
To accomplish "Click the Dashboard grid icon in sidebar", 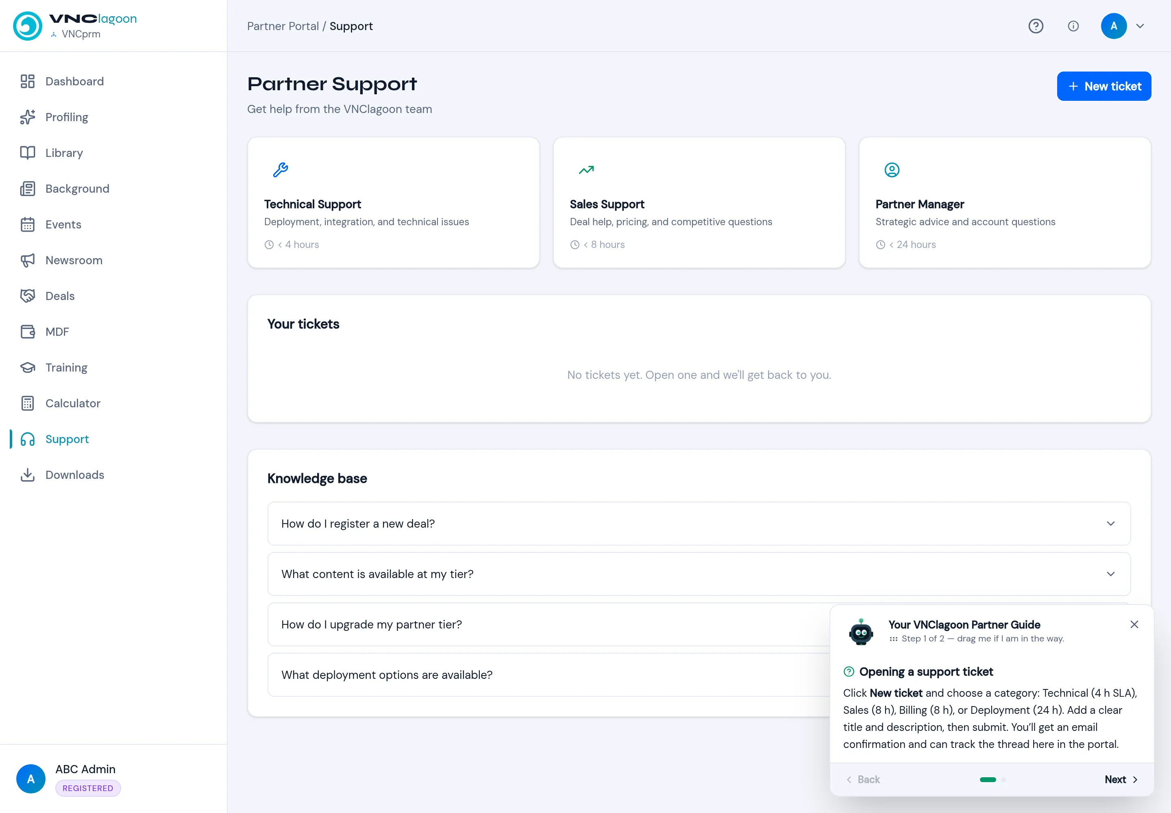I will click(28, 82).
